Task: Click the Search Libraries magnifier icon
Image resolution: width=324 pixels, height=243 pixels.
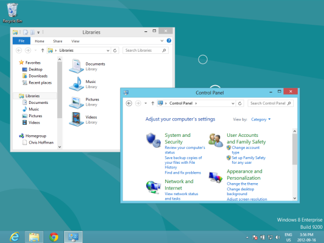Action: 164,50
